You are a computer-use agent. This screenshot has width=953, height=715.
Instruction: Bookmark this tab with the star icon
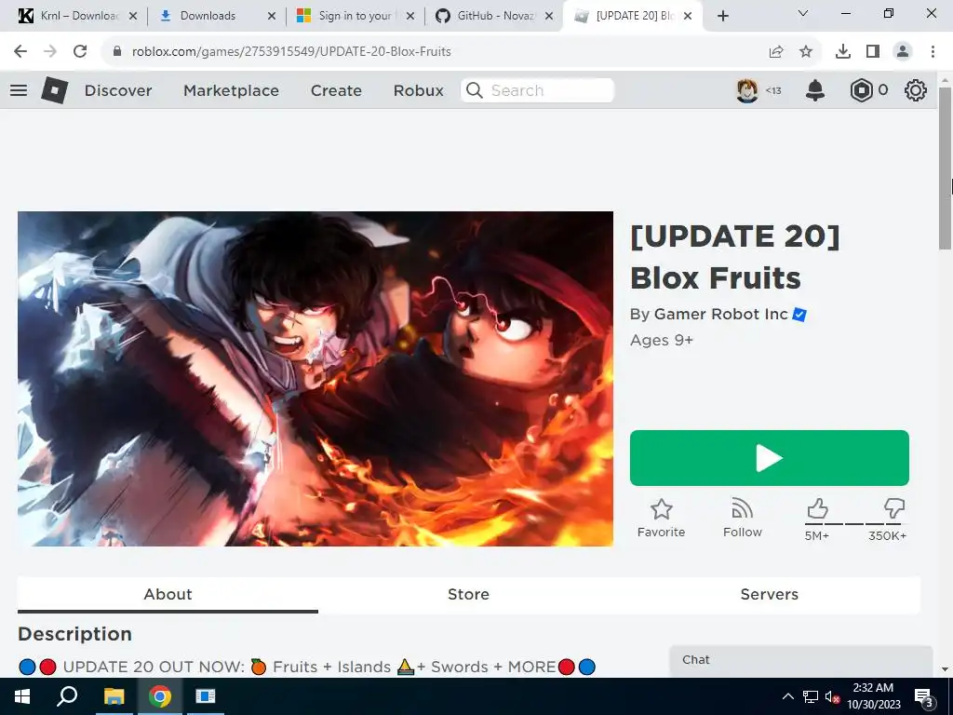click(806, 52)
